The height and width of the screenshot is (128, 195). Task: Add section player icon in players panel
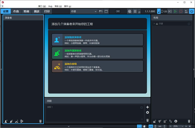coord(11,121)
